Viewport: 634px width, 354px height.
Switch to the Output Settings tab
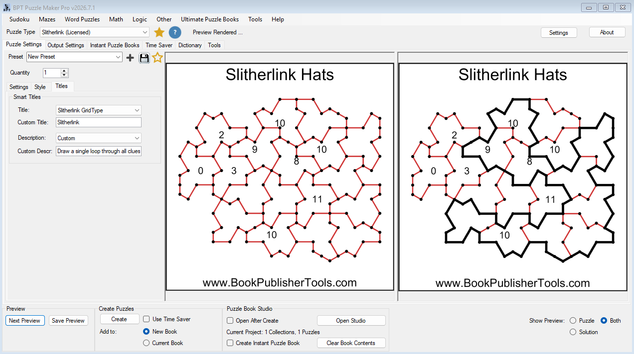click(66, 45)
